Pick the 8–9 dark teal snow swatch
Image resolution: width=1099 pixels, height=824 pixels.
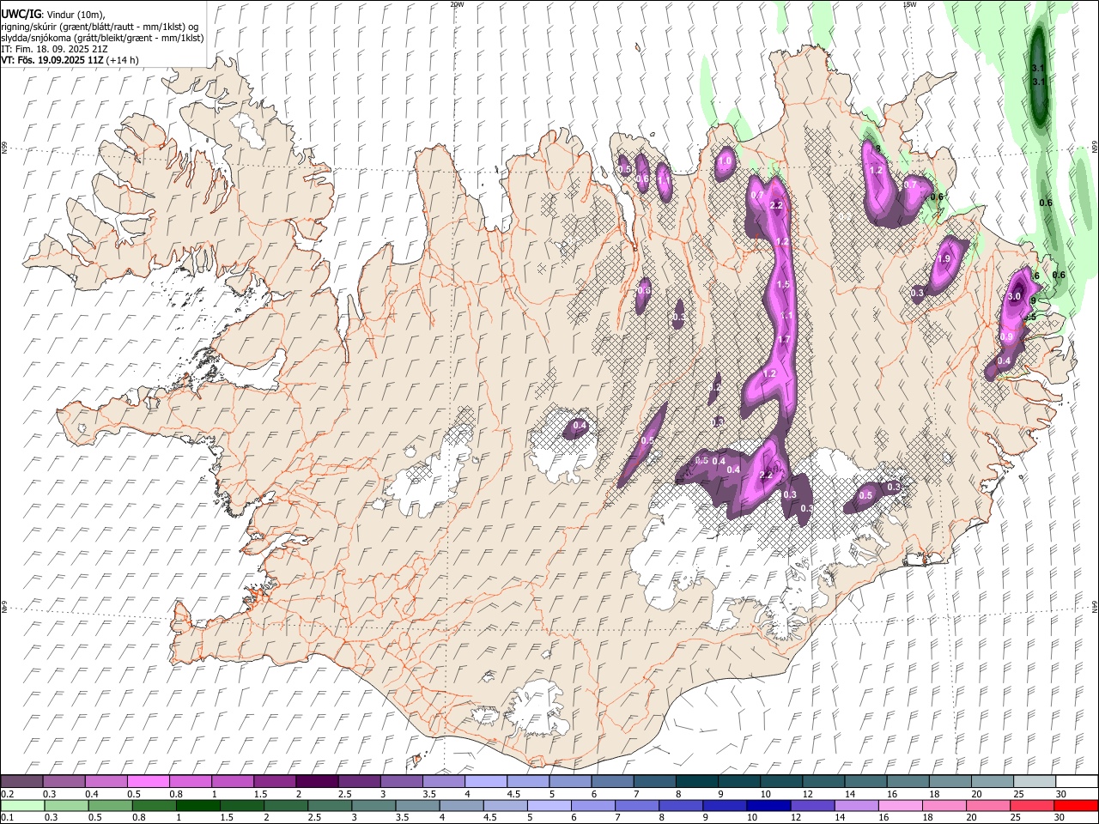[x=696, y=782]
